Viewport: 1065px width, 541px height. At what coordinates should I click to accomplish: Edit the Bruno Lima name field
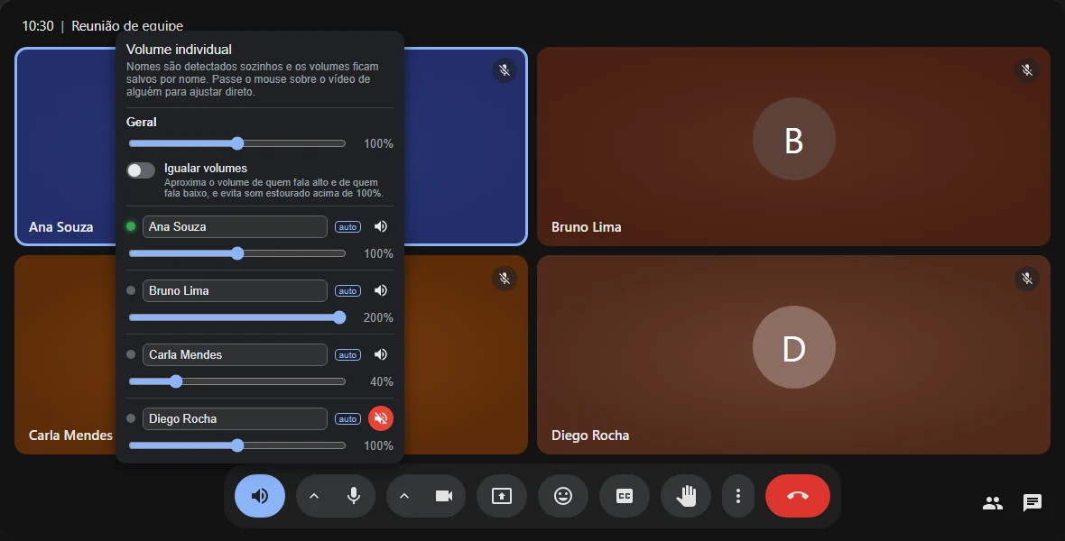point(235,290)
